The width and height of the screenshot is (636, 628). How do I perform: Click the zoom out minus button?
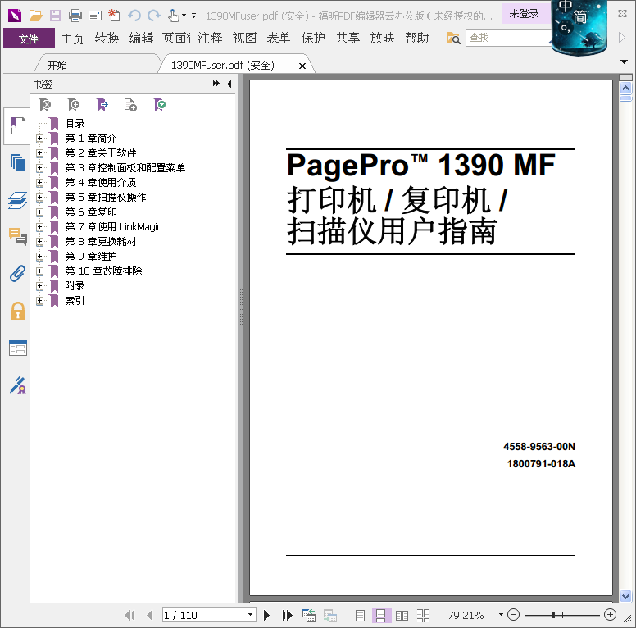513,615
